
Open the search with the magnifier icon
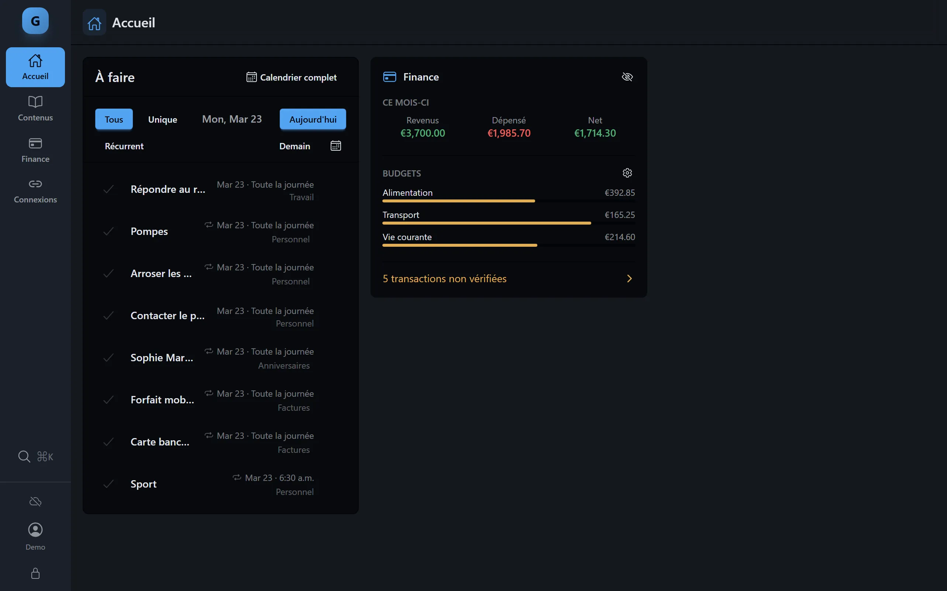(x=23, y=456)
